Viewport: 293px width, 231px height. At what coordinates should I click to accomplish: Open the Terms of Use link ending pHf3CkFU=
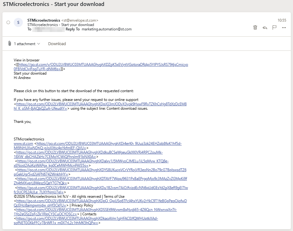point(100,203)
